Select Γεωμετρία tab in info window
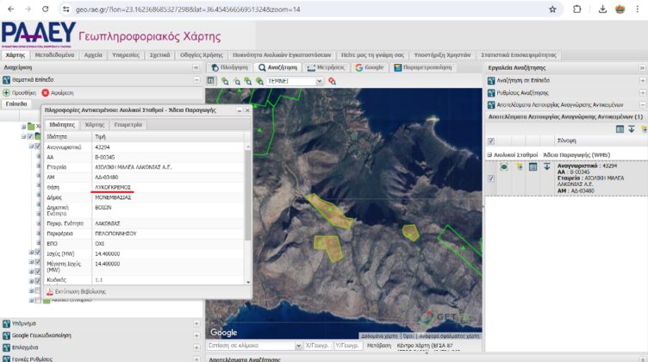Screen dimensions: 648x362 click(128, 125)
